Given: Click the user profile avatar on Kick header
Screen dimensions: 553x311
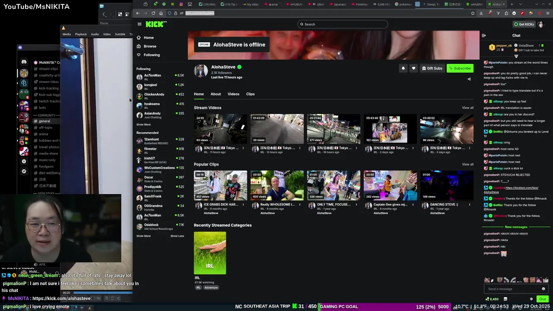Looking at the screenshot, I should (540, 24).
